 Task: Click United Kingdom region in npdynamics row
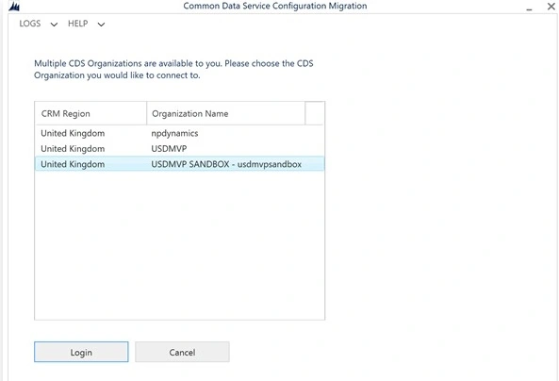(73, 133)
